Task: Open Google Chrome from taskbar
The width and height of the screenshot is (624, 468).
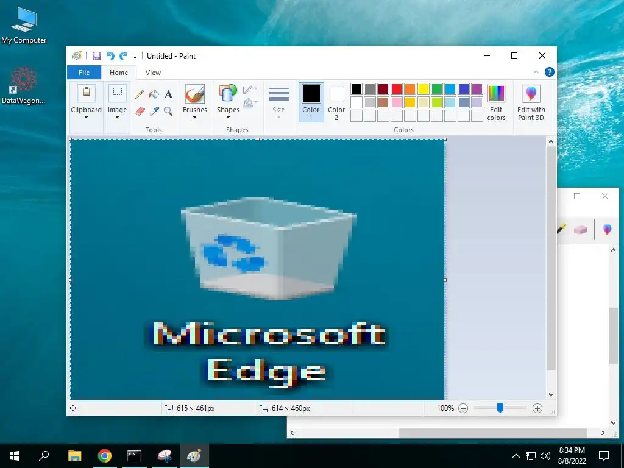Action: pyautogui.click(x=105, y=456)
